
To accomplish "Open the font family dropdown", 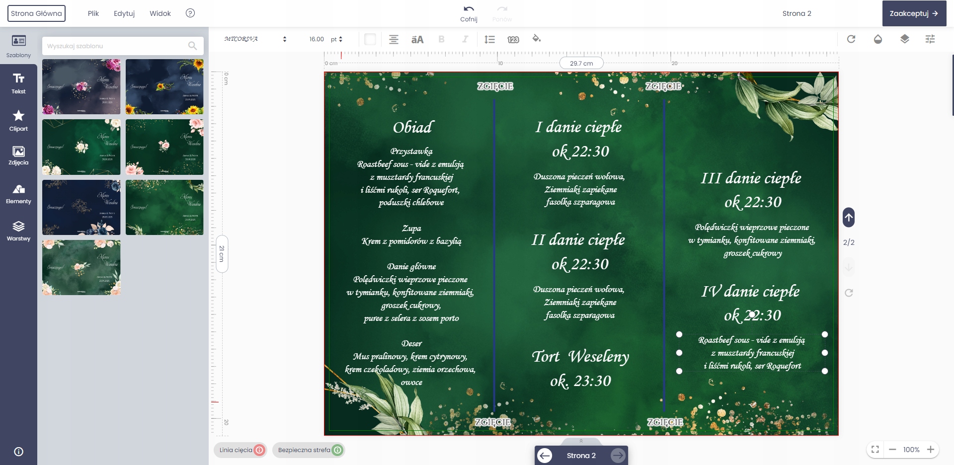I will [255, 39].
